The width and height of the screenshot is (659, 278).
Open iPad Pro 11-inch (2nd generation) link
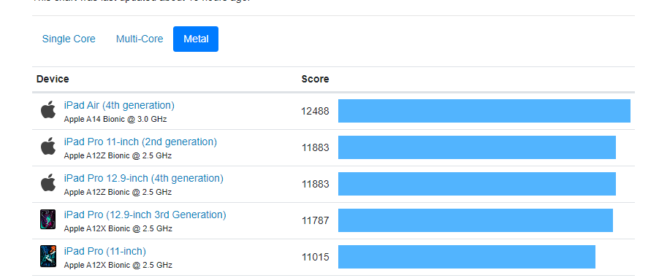140,142
